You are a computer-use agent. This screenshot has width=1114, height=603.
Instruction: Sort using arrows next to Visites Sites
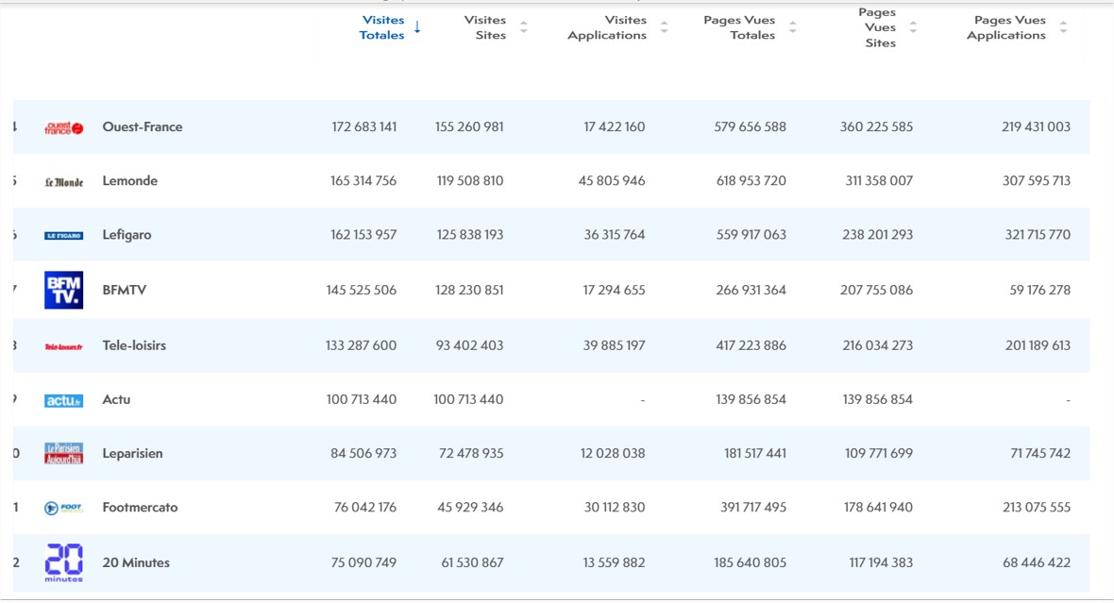pyautogui.click(x=524, y=27)
